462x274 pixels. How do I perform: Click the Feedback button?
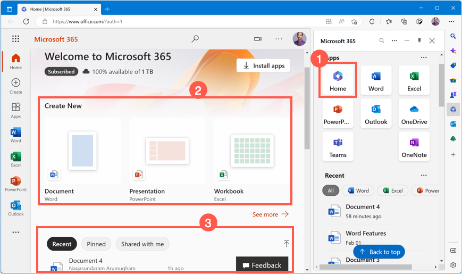[262, 264]
